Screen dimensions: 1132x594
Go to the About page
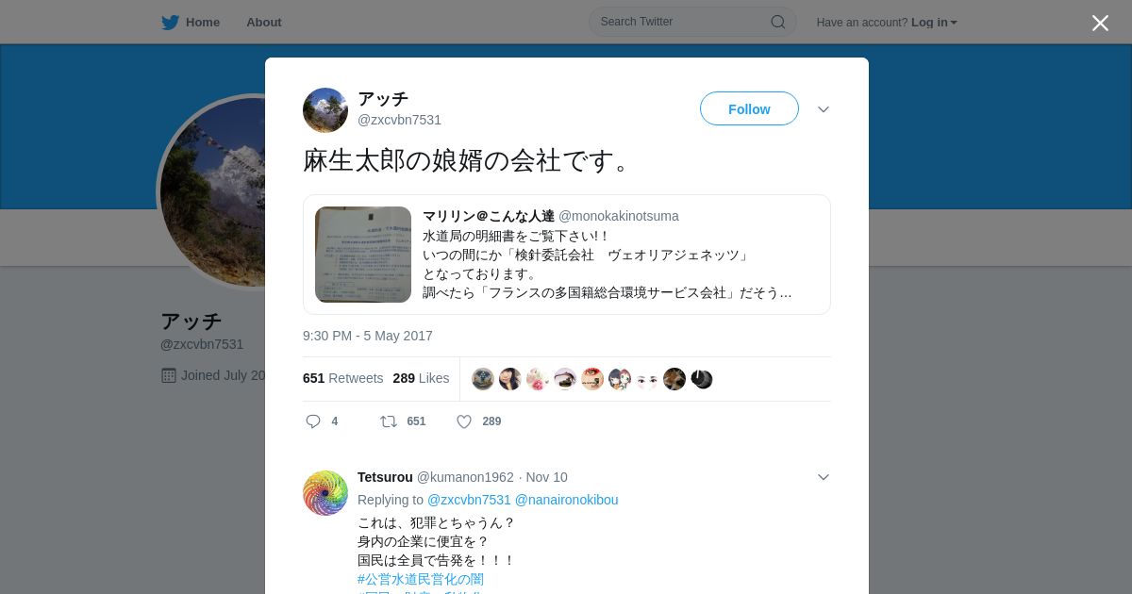(264, 22)
